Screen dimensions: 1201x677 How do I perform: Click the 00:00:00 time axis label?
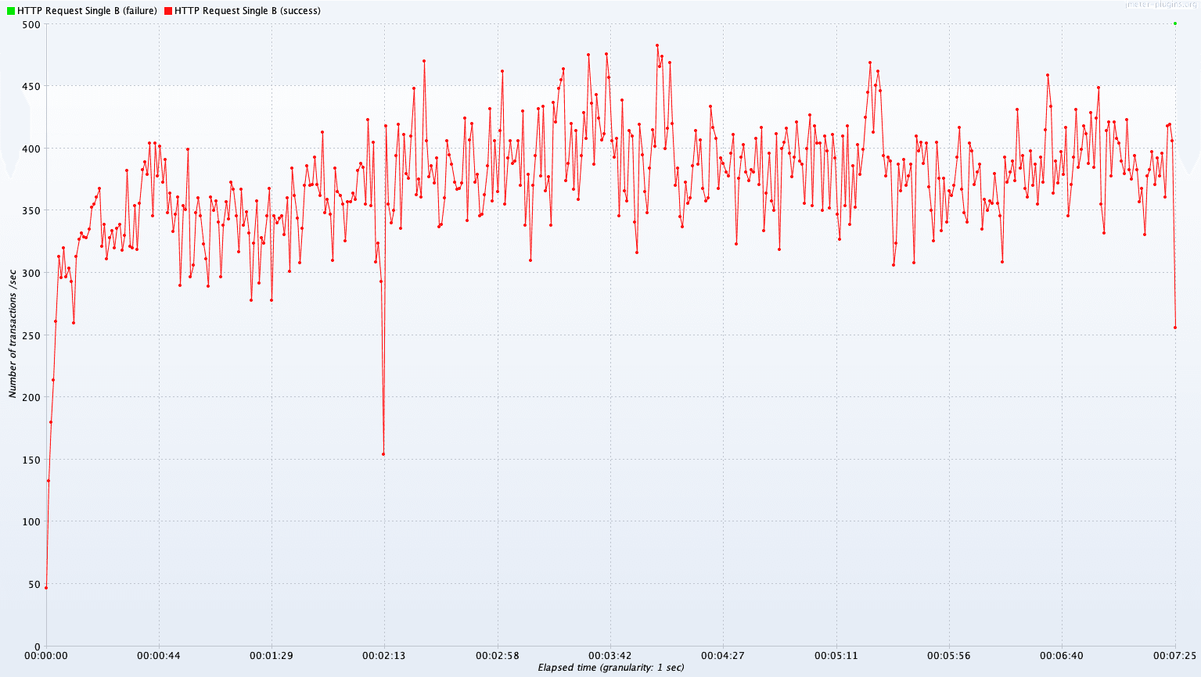pos(46,656)
